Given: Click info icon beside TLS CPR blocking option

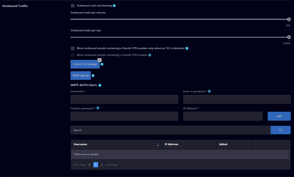Looking at the screenshot, I should tap(187, 48).
